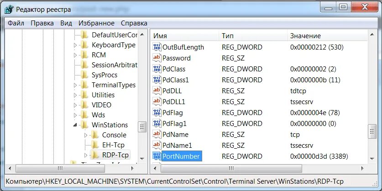Select the WinStations folder icon

pyautogui.click(x=84, y=125)
